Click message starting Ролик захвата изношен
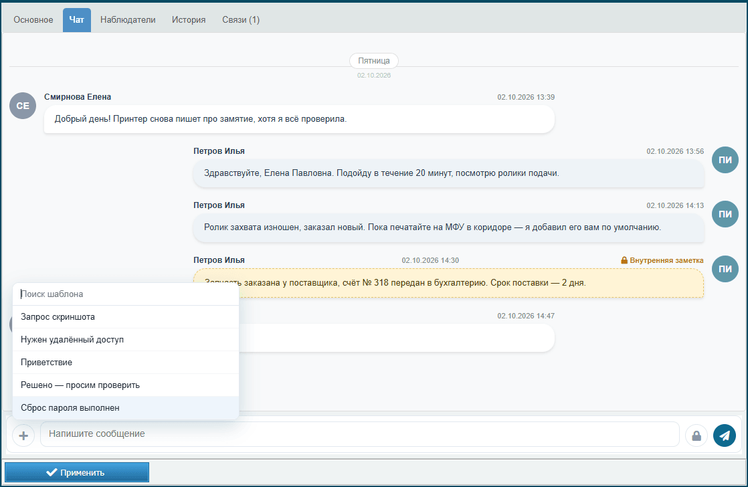The width and height of the screenshot is (748, 487). pos(449,228)
